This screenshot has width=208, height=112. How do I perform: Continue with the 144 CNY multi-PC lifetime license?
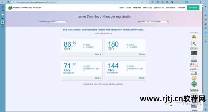142,78
